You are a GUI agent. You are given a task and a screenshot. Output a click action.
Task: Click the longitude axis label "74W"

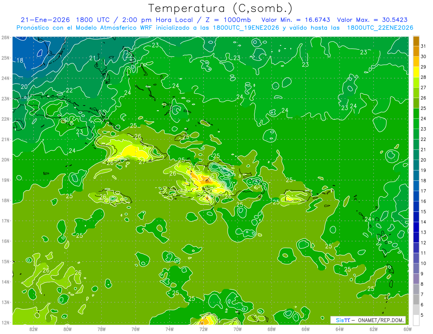coord(169,329)
